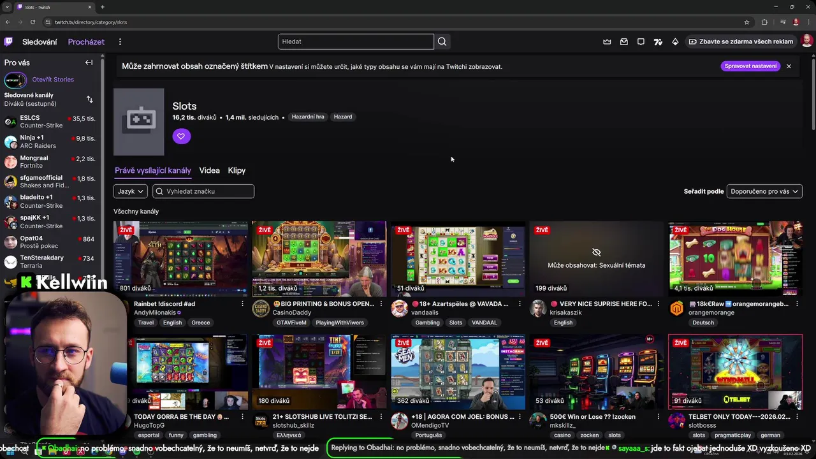Open the Twitch home logo
816x459 pixels.
pyautogui.click(x=8, y=41)
